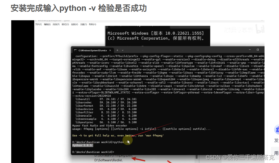Image resolution: width=279 pixels, height=163 pixels.
Task: Click the blue coupon icon at right edge
Action: coord(277,130)
